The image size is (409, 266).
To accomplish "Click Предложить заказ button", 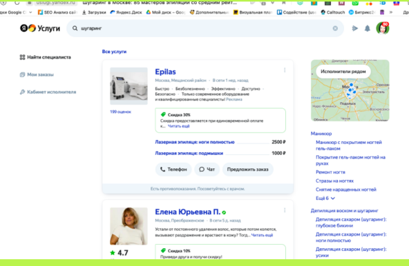I will (x=247, y=170).
